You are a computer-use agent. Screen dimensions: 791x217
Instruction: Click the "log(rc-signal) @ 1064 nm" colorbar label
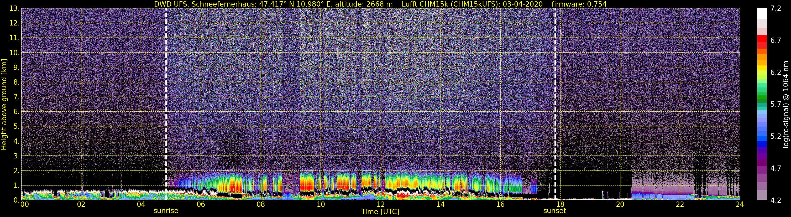[x=786, y=105]
